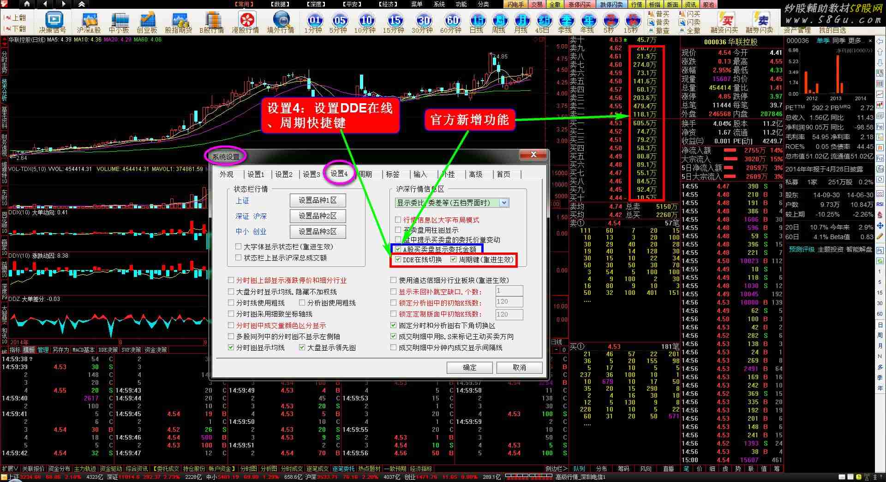Select the 境外行情 overseas quotes icon

pos(281,22)
